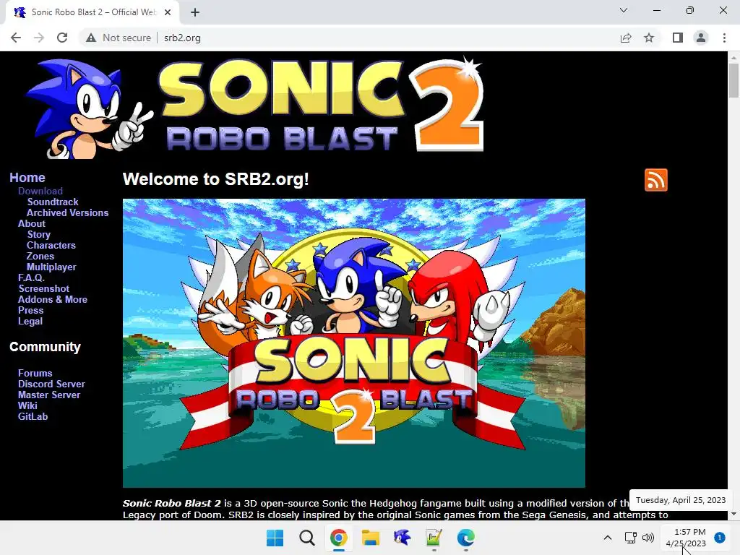
Task: Go back using browser back arrow
Action: point(16,38)
